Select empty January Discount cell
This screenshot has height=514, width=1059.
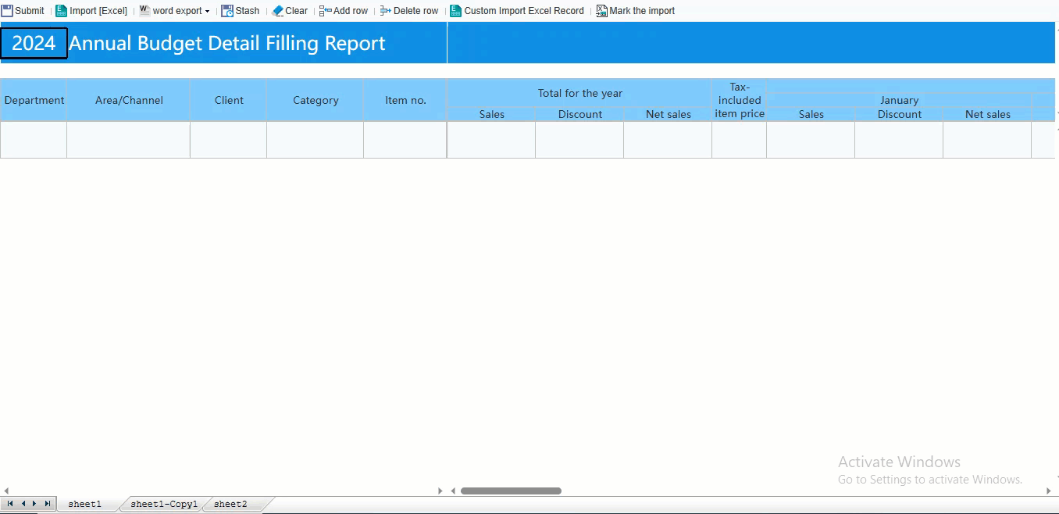pyautogui.click(x=899, y=140)
